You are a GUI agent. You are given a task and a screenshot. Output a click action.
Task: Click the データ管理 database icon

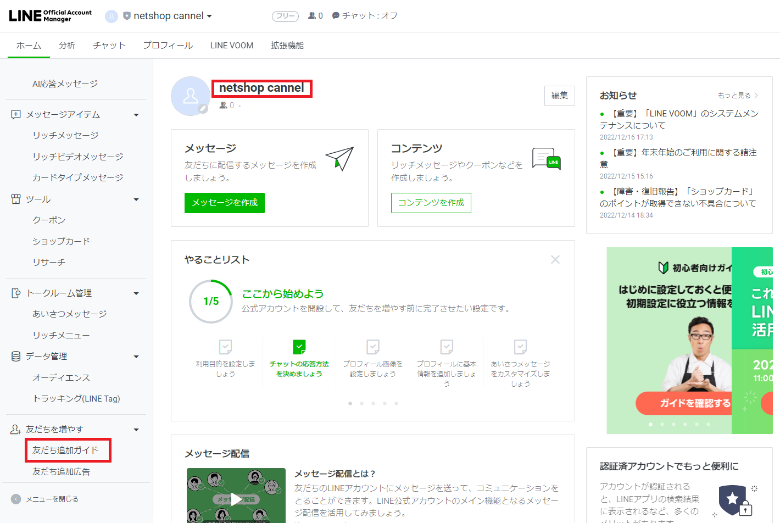point(16,357)
